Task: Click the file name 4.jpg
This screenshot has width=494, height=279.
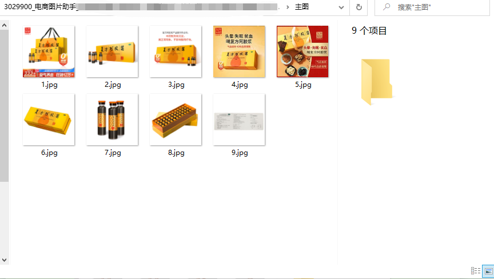Action: pos(240,85)
